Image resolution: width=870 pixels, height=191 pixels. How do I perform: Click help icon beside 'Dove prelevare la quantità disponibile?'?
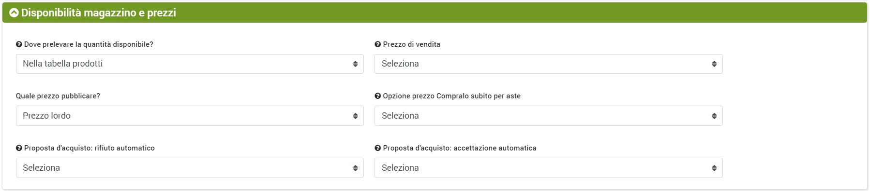pos(19,44)
